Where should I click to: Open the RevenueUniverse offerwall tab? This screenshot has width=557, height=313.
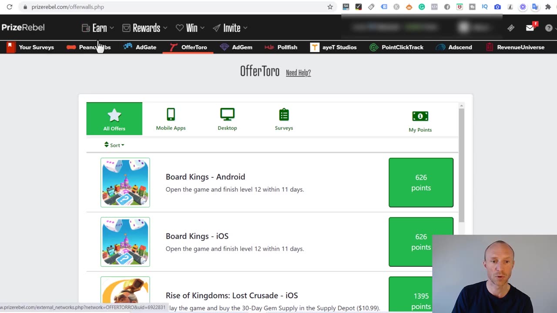coord(515,47)
